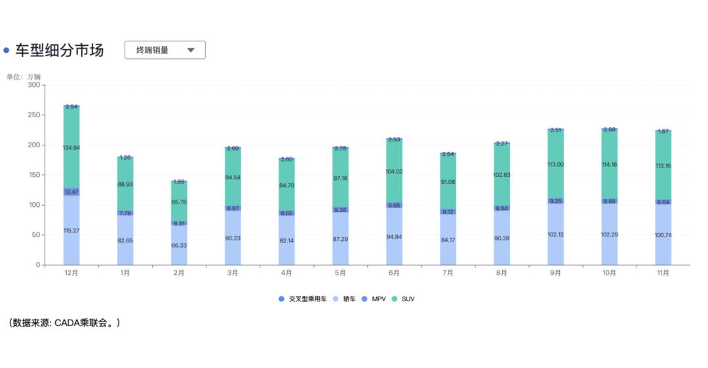Click 2月 SUV segment labeled 65.76

pos(179,202)
